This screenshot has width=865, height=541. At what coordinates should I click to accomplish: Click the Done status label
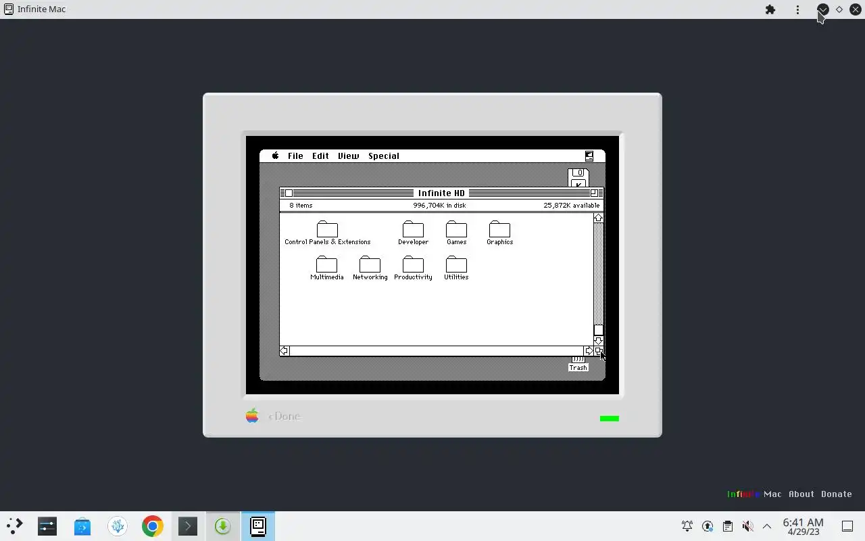[285, 416]
